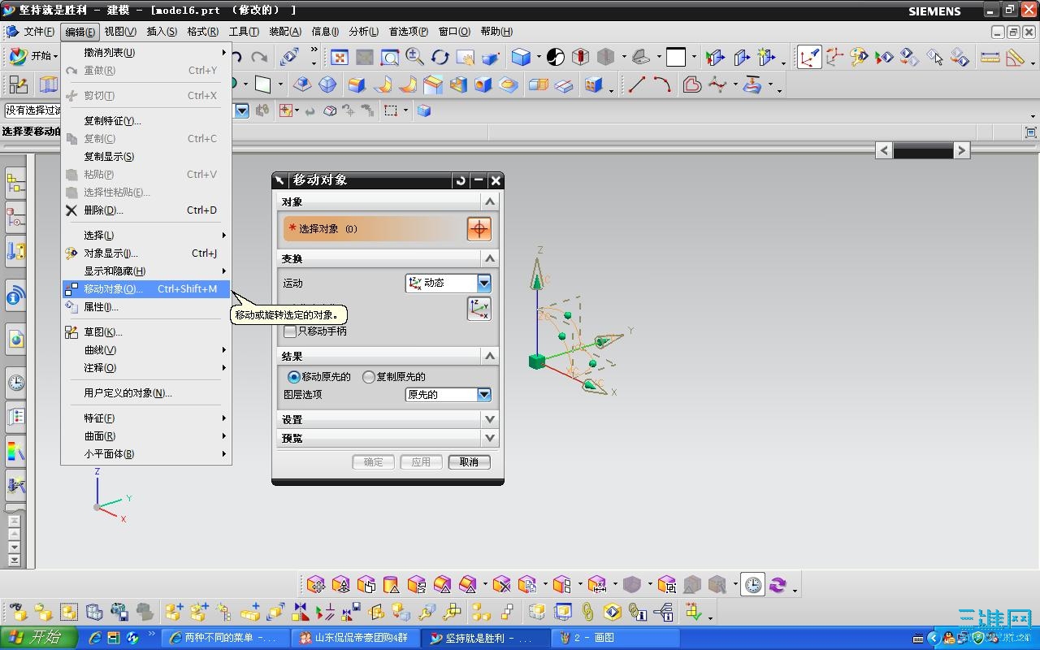The width and height of the screenshot is (1040, 650).
Task: Click the select object crosshair icon
Action: tap(479, 229)
